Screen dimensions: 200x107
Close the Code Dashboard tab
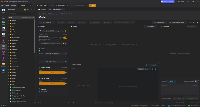(x=63, y=9)
